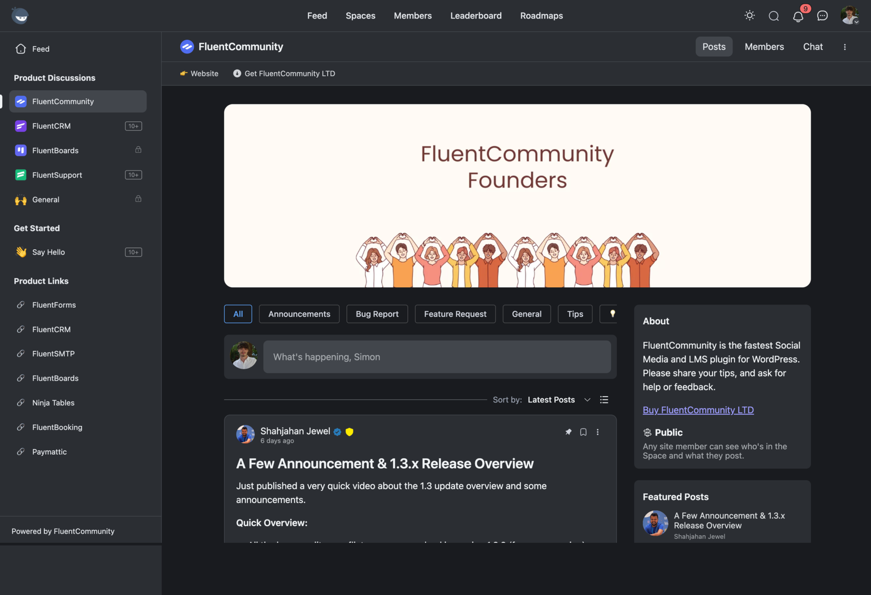Switch to the space Members tab
This screenshot has width=871, height=595.
click(x=764, y=47)
